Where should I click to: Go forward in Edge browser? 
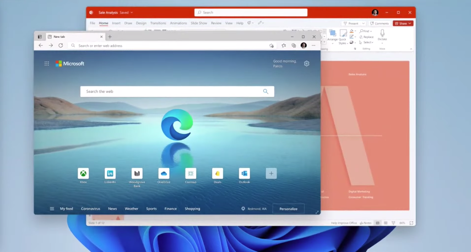pos(51,46)
